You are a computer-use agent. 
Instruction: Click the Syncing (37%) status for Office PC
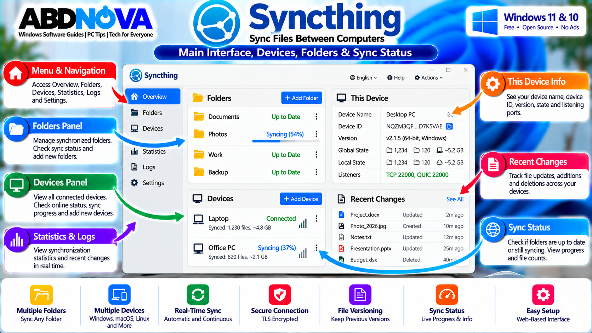pyautogui.click(x=277, y=248)
